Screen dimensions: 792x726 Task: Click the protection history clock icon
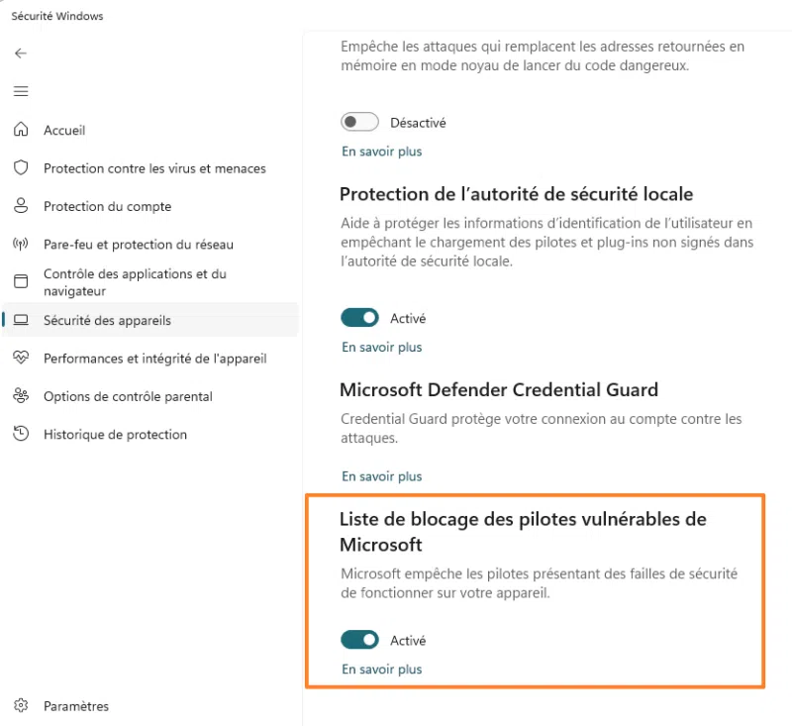21,434
